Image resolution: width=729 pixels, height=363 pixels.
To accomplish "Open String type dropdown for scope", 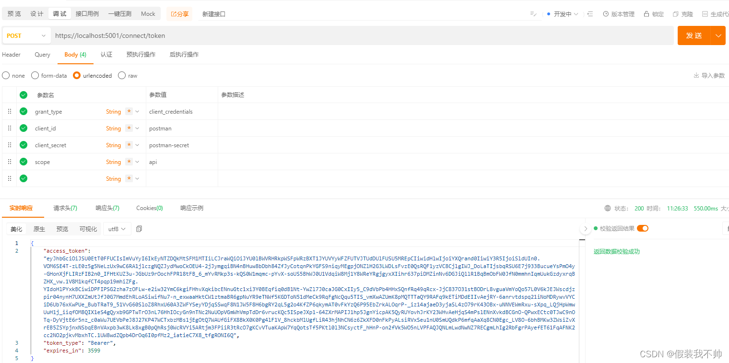I will pos(137,162).
